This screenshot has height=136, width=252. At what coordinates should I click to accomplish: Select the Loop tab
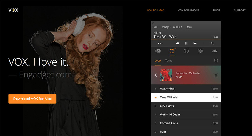pyautogui.click(x=158, y=61)
